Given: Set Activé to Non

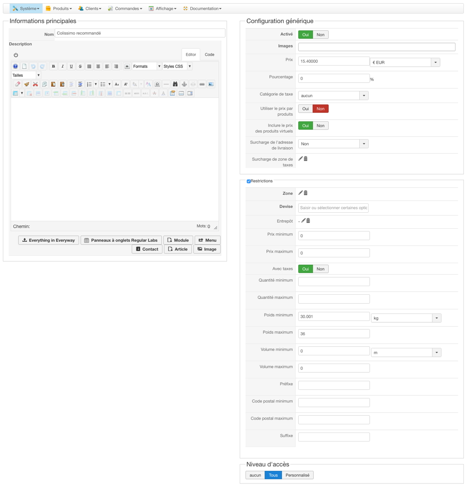Looking at the screenshot, I should coord(320,35).
